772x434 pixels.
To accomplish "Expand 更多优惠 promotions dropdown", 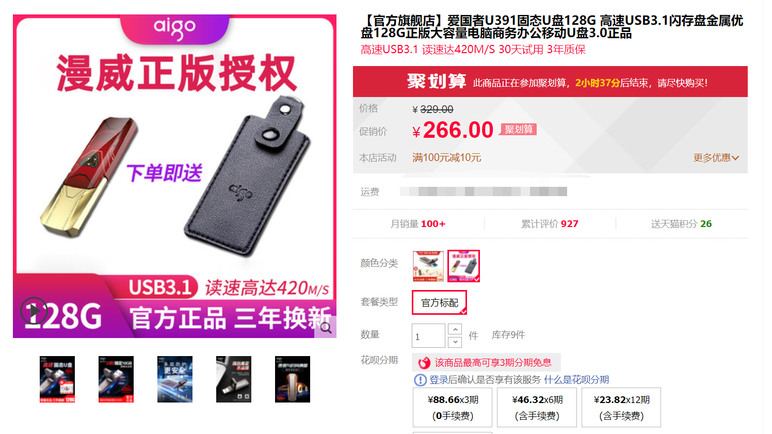I will 716,157.
